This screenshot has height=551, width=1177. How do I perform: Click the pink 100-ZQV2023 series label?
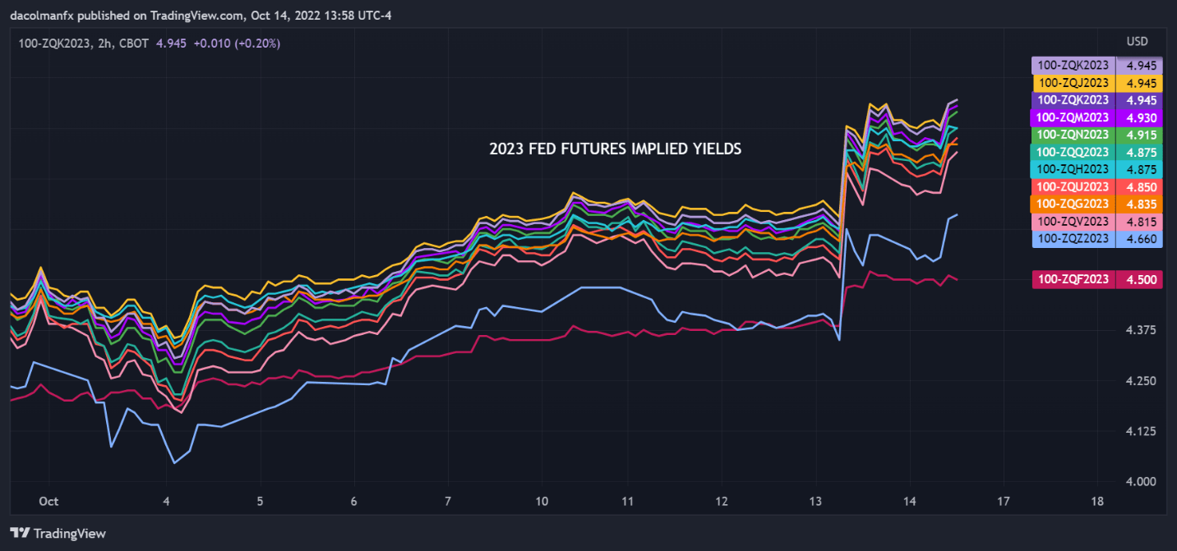[x=1073, y=221]
